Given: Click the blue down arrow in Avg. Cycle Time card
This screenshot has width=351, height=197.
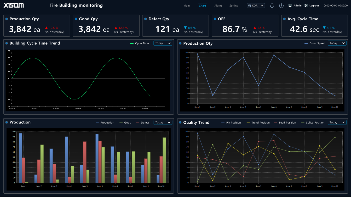Looking at the screenshot, I should (324, 28).
